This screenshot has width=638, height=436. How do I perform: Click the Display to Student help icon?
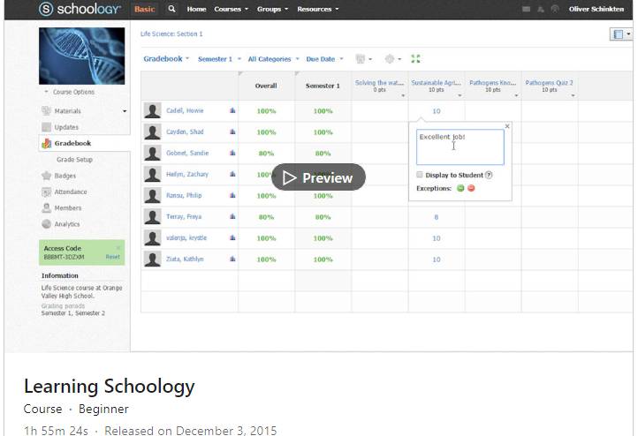click(x=489, y=175)
